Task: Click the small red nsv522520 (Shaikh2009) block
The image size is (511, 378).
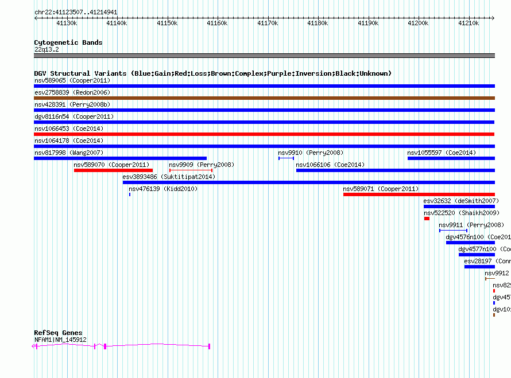Action: click(427, 219)
